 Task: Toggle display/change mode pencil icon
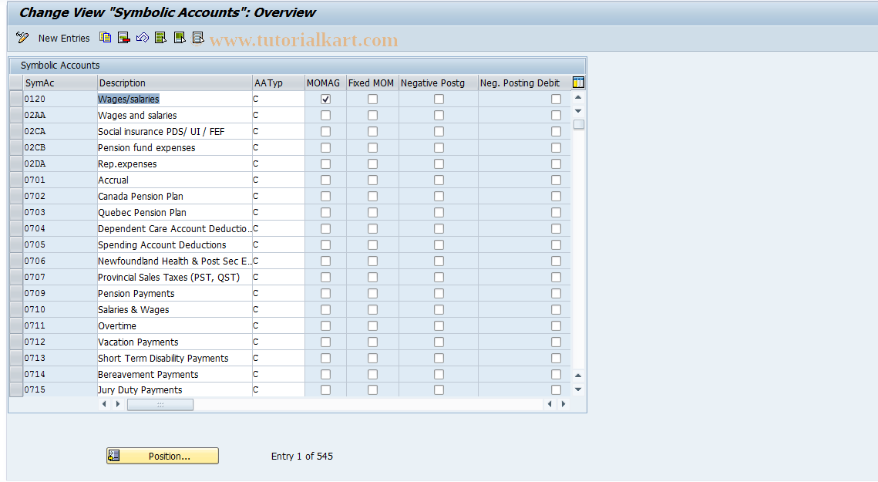22,38
